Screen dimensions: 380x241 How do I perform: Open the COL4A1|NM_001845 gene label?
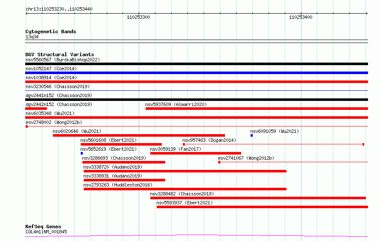click(46, 232)
